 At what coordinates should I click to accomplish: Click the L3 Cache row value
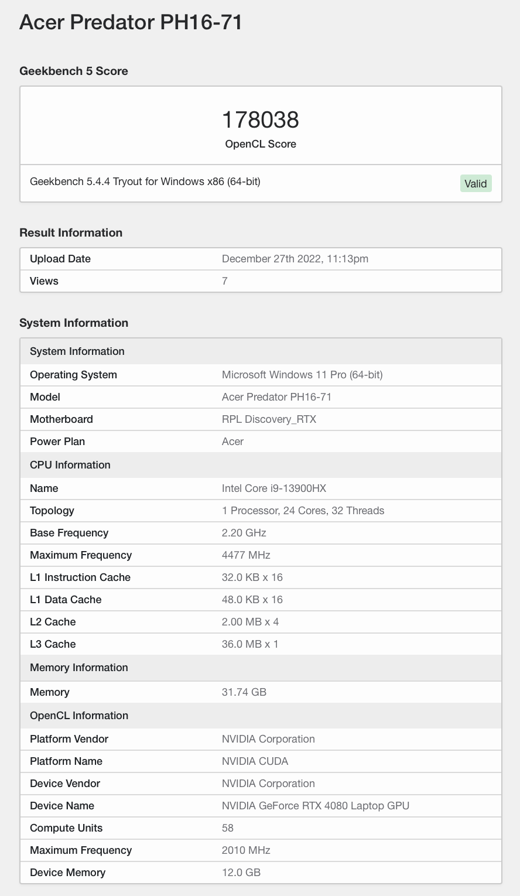pos(250,644)
